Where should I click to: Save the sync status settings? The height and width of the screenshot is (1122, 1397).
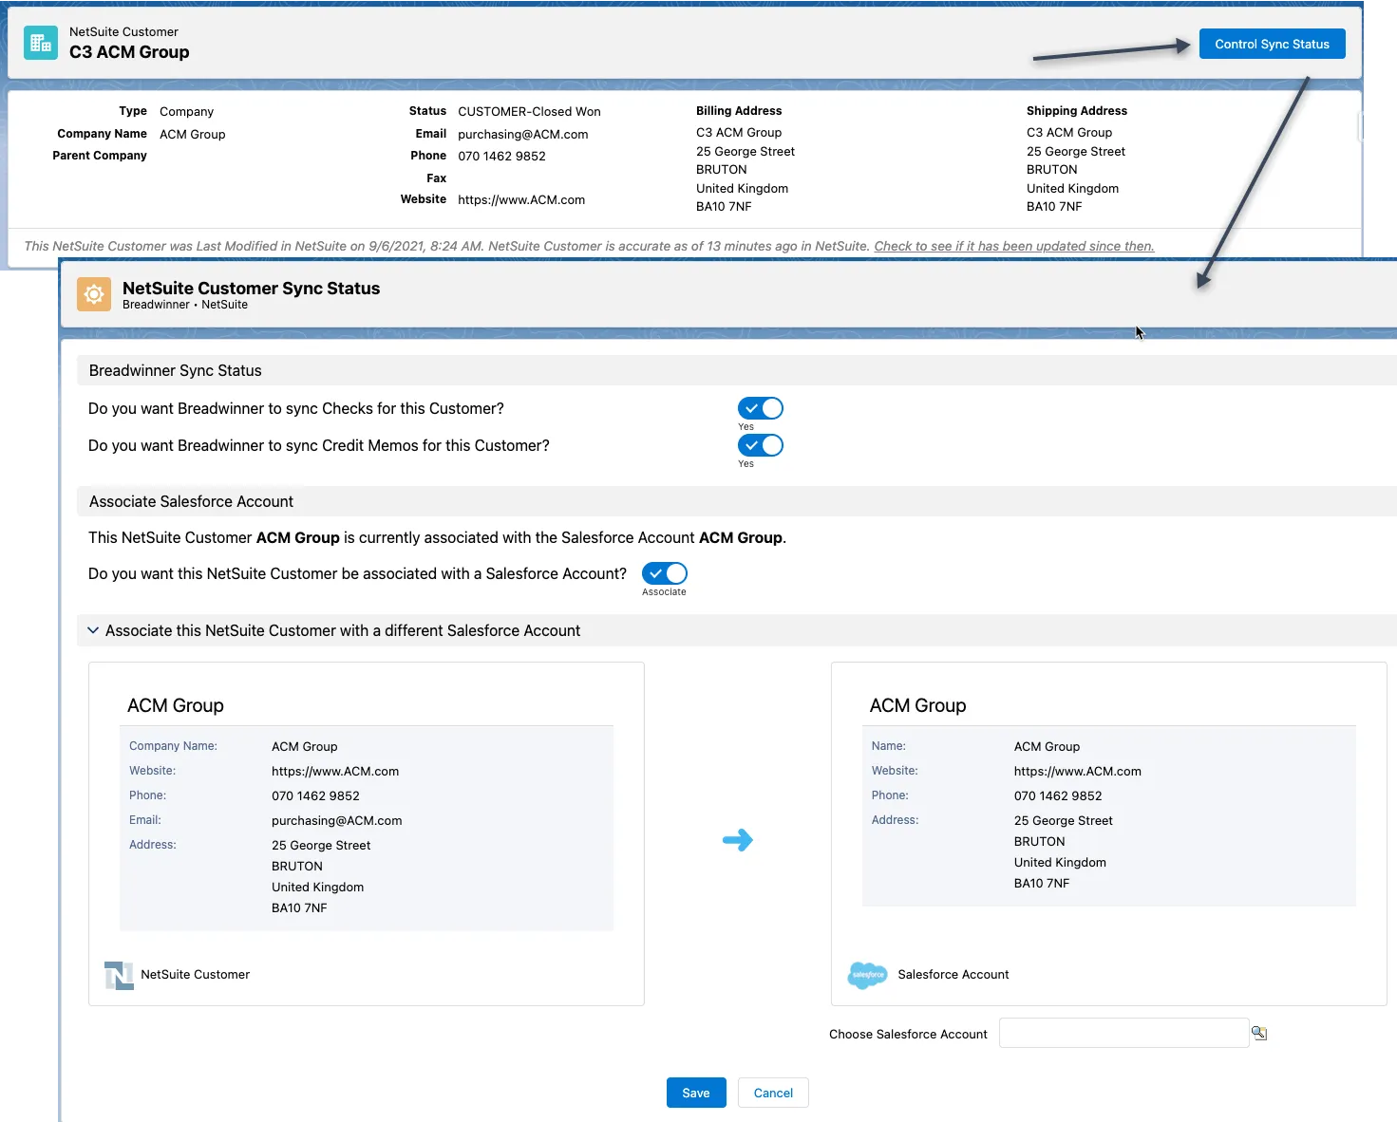[x=696, y=1093]
